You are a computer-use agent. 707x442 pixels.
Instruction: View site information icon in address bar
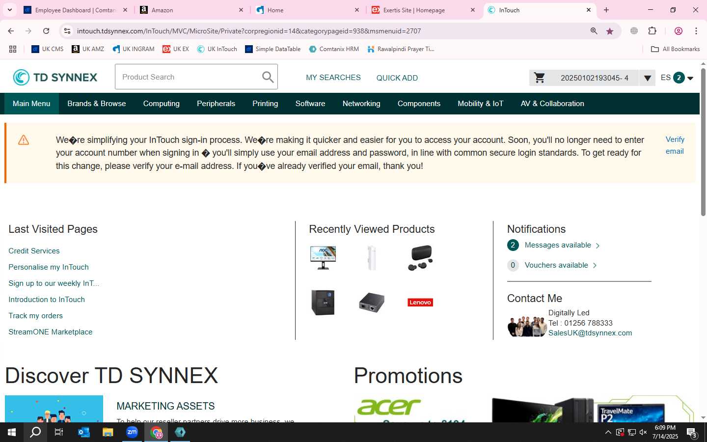click(x=67, y=31)
